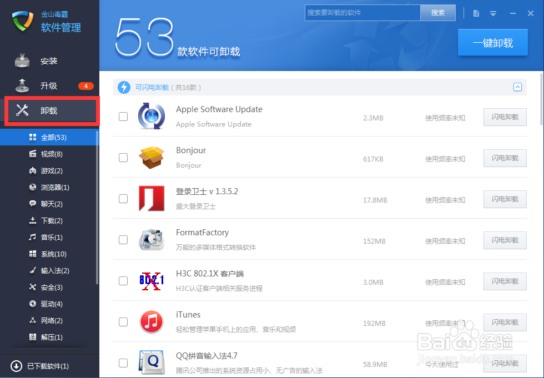This screenshot has height=378, width=544.
Task: Click the 一键卸载 button
Action: pos(492,42)
